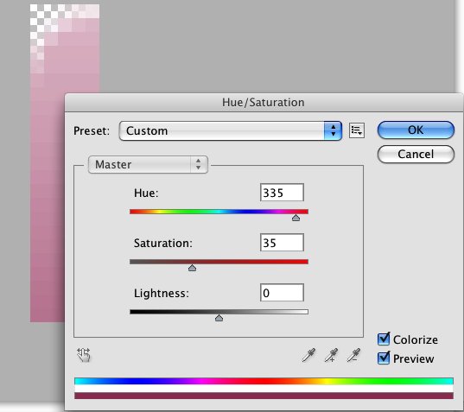Viewport: 464px width, 412px height.
Task: Confirm with the OK button
Action: 416,130
